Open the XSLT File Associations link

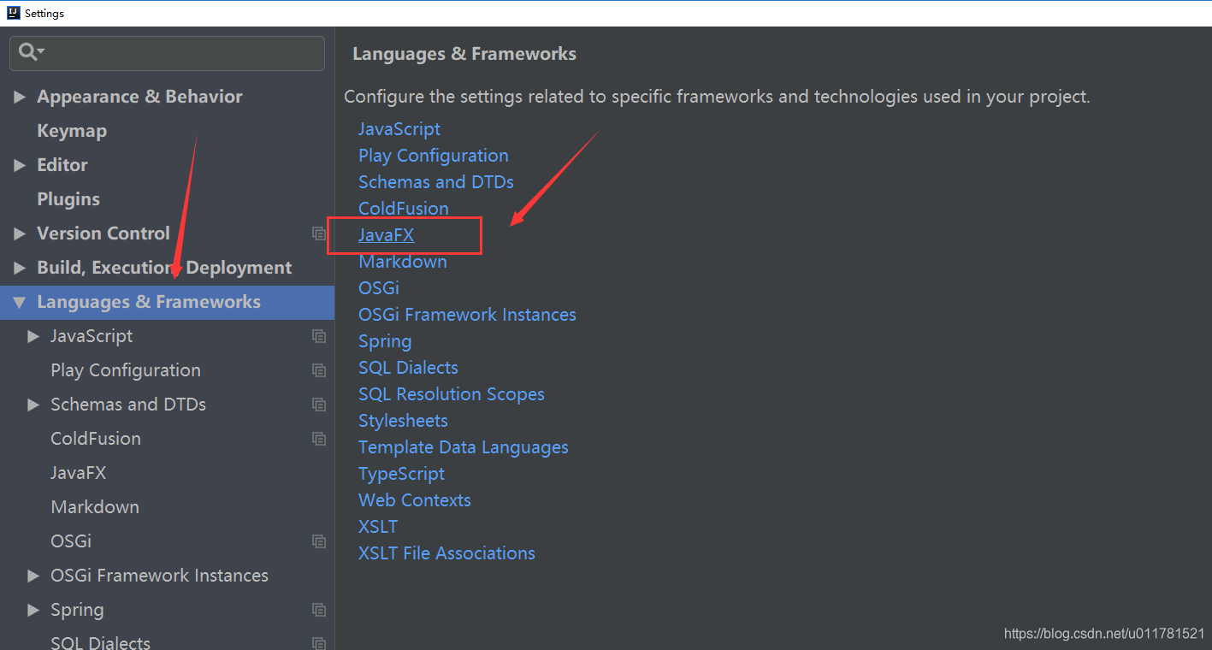point(447,553)
